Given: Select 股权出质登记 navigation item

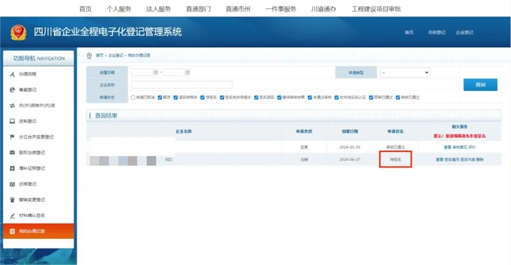Looking at the screenshot, I should pos(38,153).
